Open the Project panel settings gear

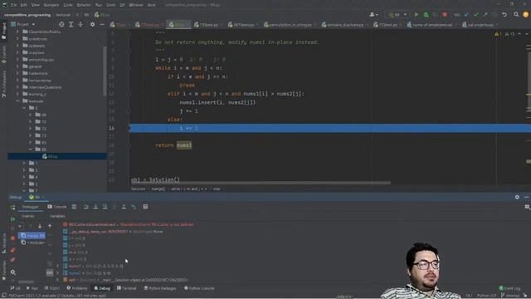(x=92, y=24)
